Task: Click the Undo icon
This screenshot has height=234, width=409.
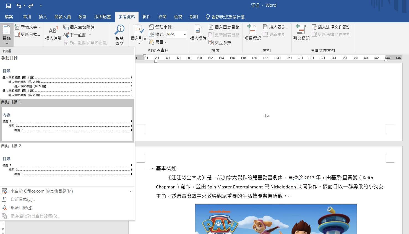Action: coord(19,6)
